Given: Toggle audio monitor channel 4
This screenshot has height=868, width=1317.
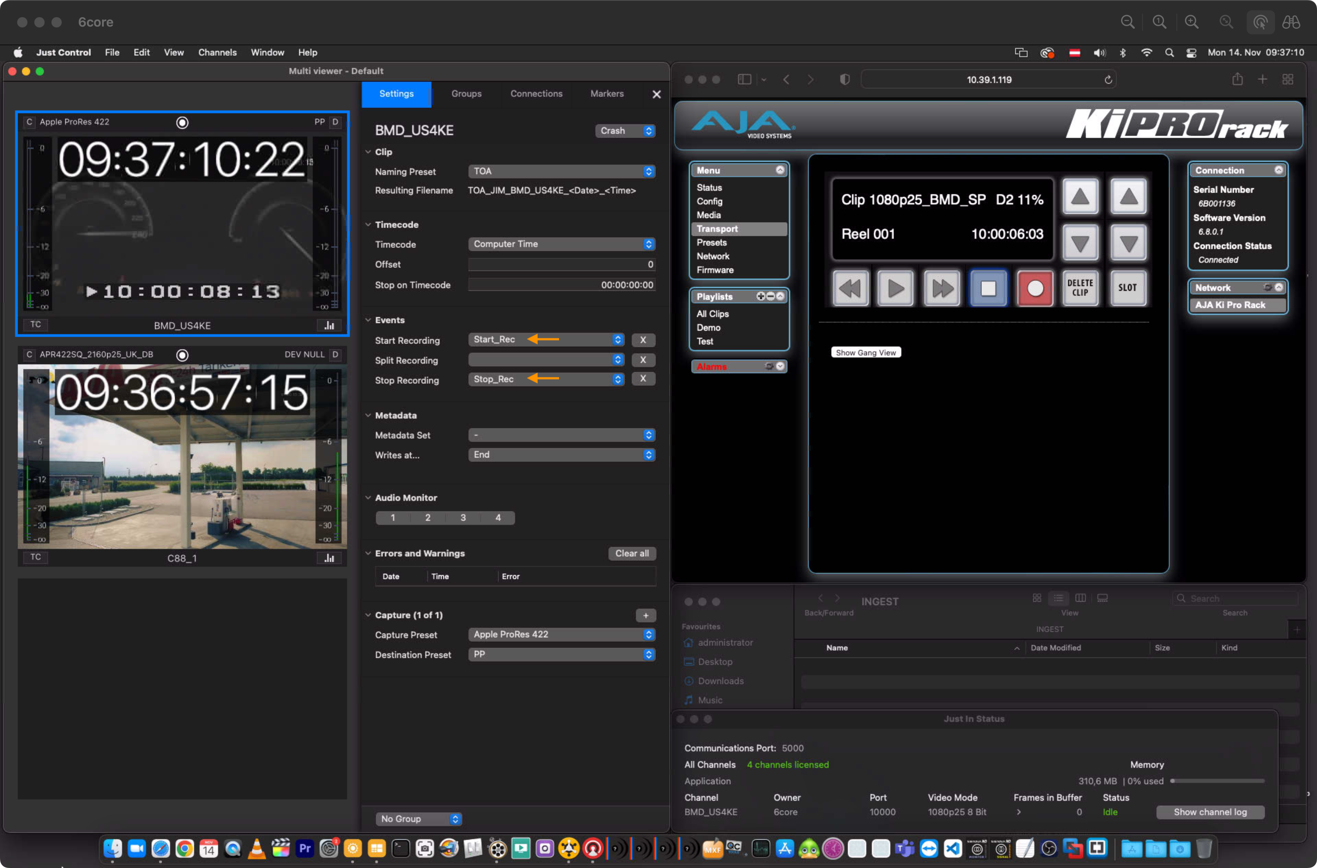Looking at the screenshot, I should point(498,518).
